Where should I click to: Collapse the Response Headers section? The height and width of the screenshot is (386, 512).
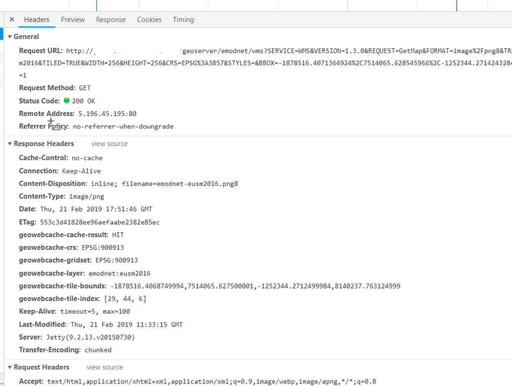click(x=10, y=144)
